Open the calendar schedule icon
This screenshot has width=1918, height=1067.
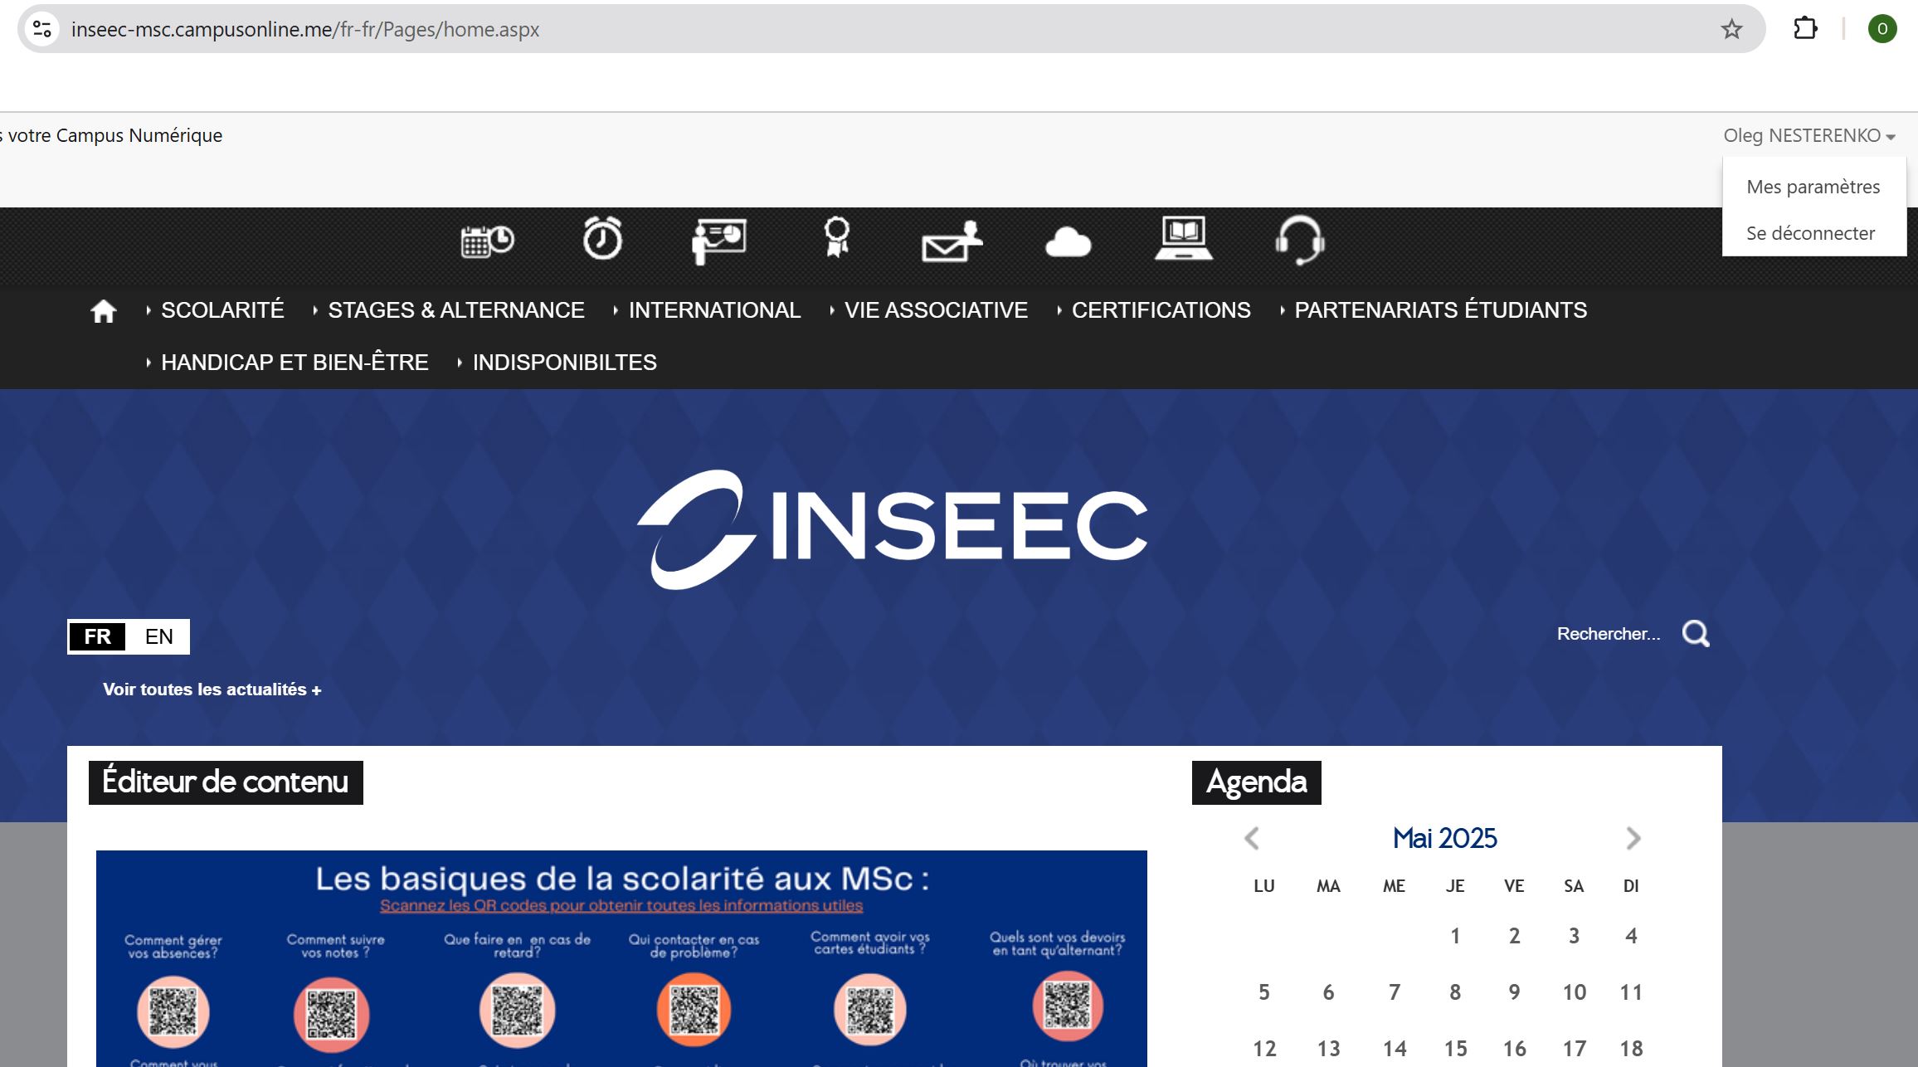point(488,241)
